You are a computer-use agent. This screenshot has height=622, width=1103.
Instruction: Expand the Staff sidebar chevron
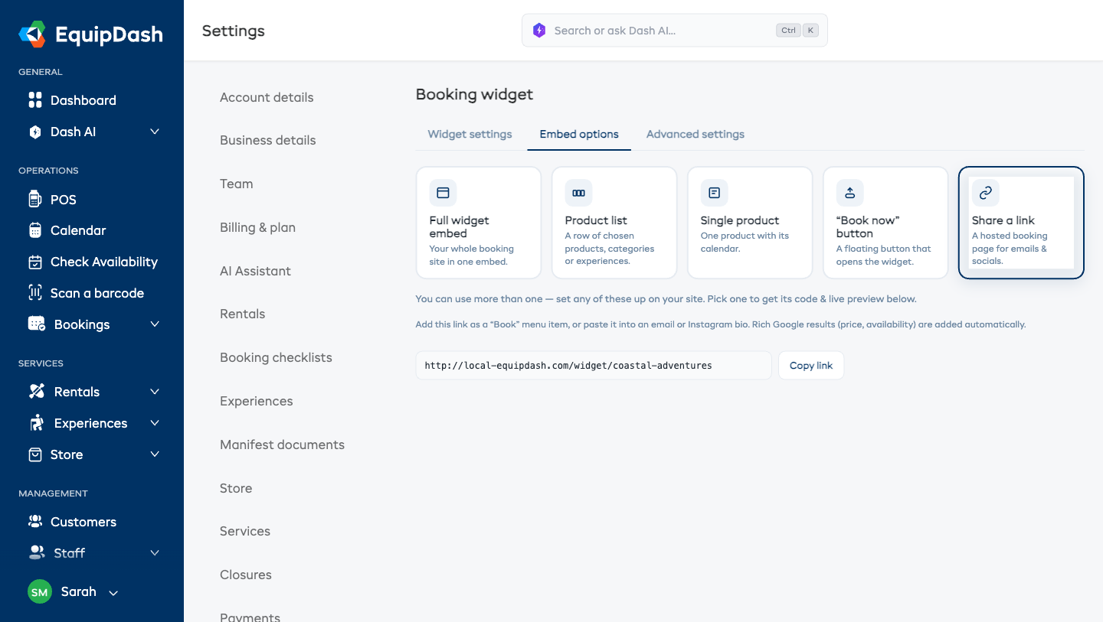pos(155,552)
